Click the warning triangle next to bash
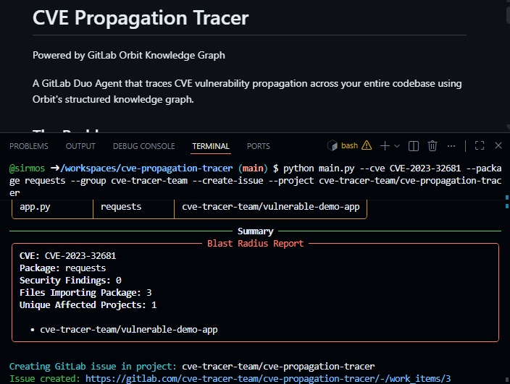 coord(367,145)
